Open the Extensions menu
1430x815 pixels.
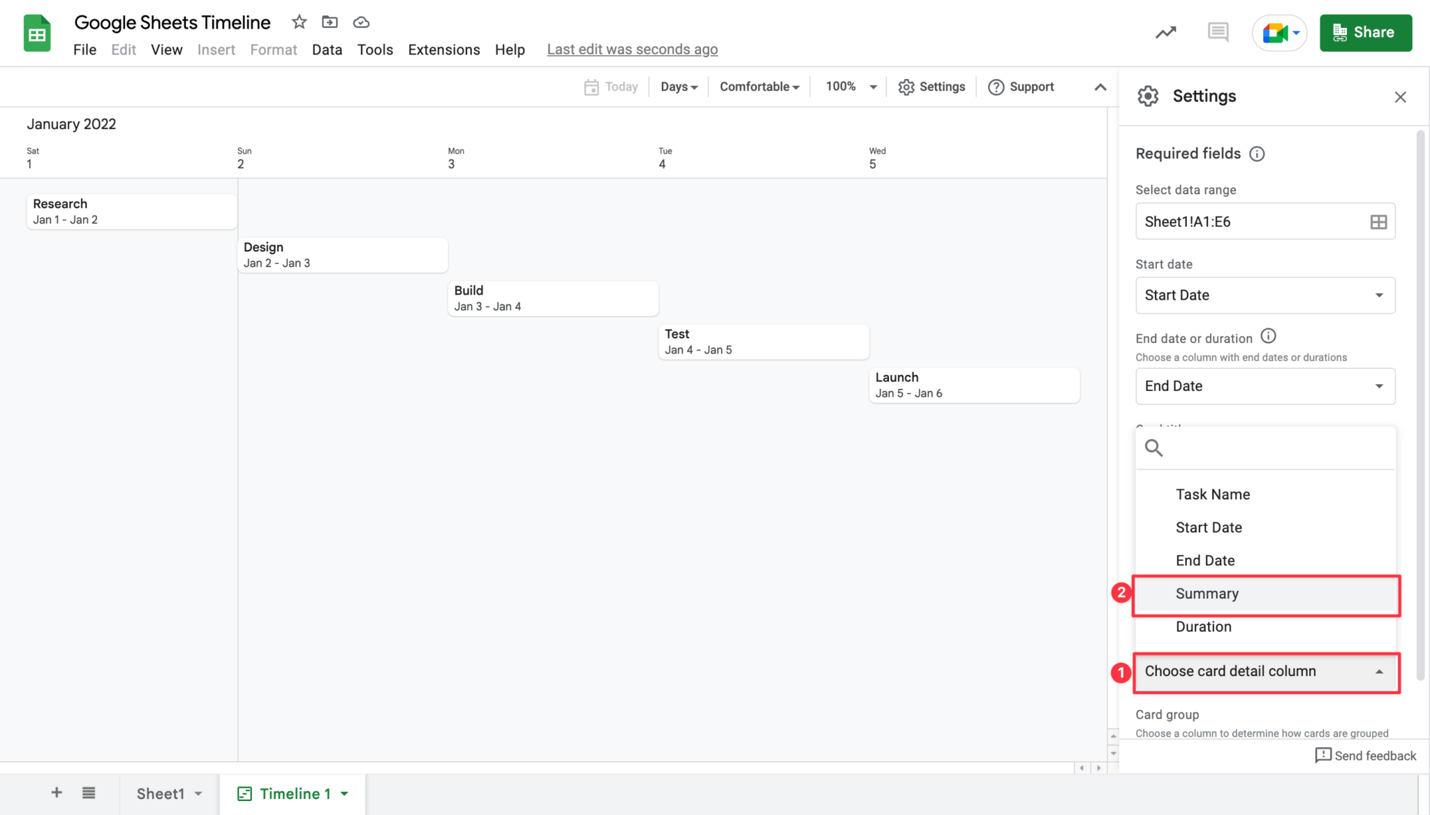click(444, 50)
